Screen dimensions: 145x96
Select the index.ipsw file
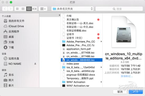(x=81, y=64)
